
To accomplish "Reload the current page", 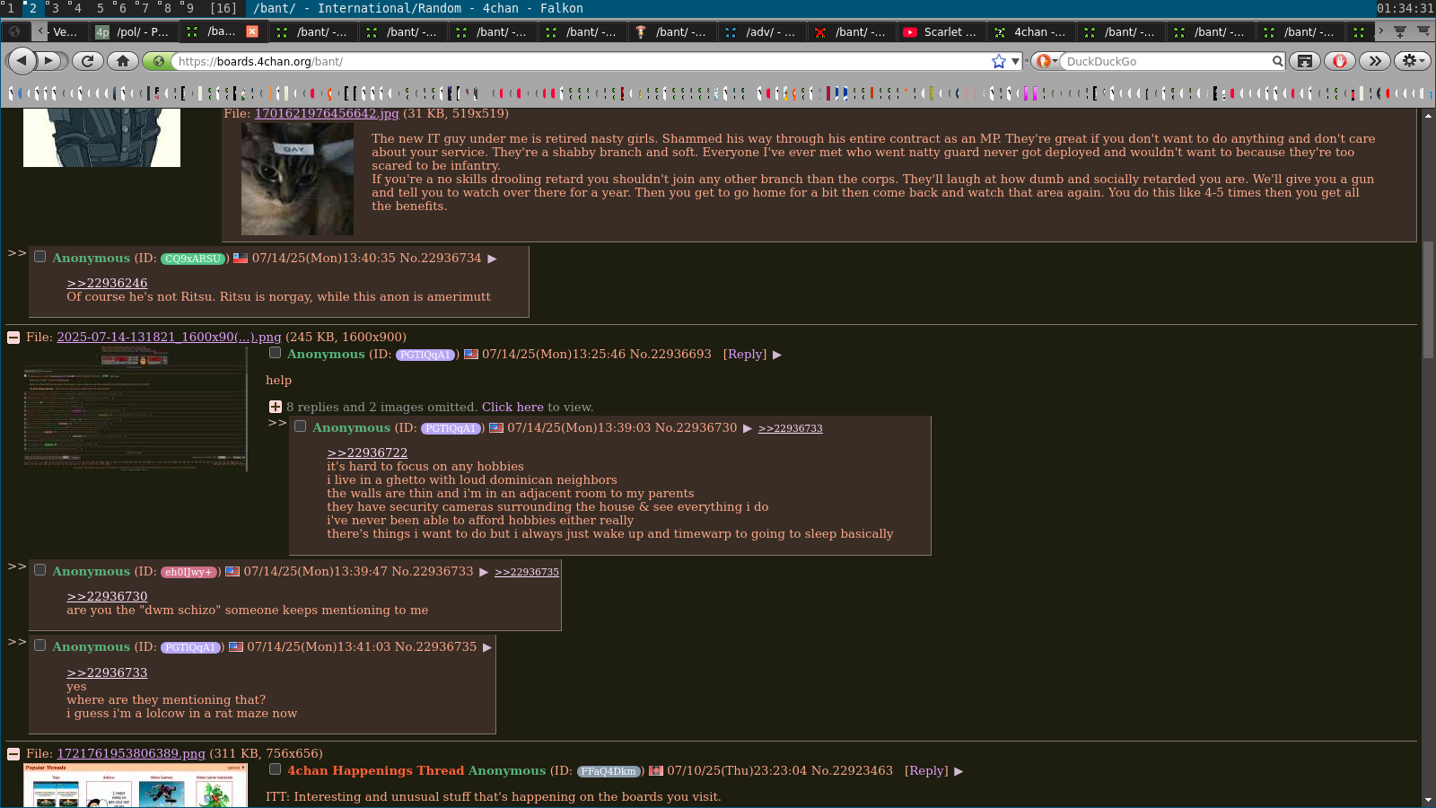I will (87, 61).
